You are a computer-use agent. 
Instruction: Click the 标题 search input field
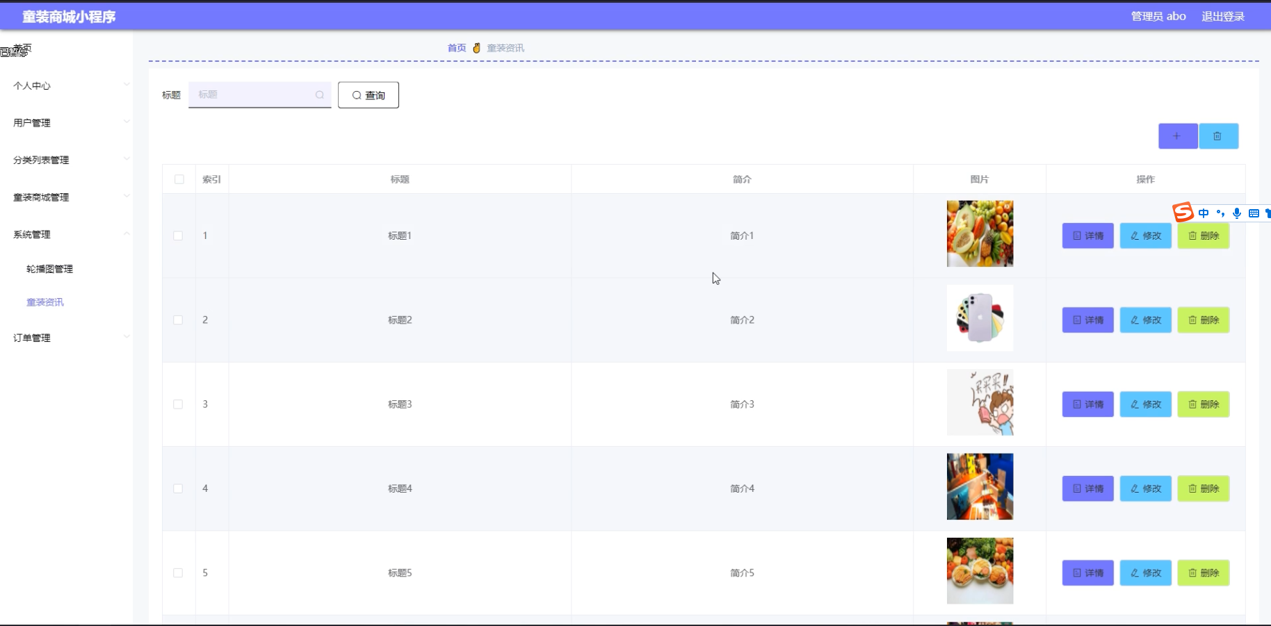coord(259,94)
